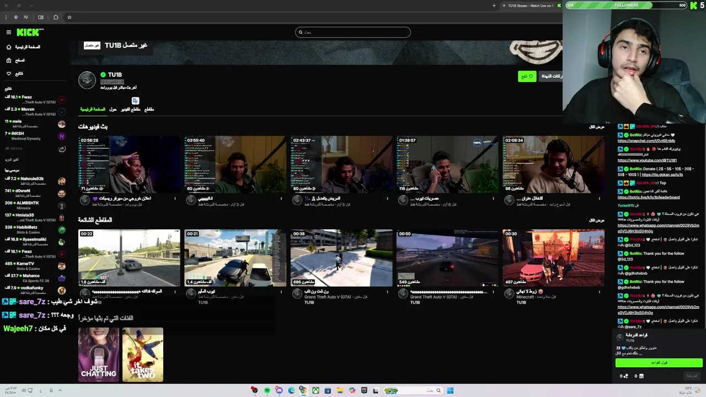Viewport: 706px width, 397px height.
Task: Click the Windows Start button on taskbar
Action: coord(450,390)
